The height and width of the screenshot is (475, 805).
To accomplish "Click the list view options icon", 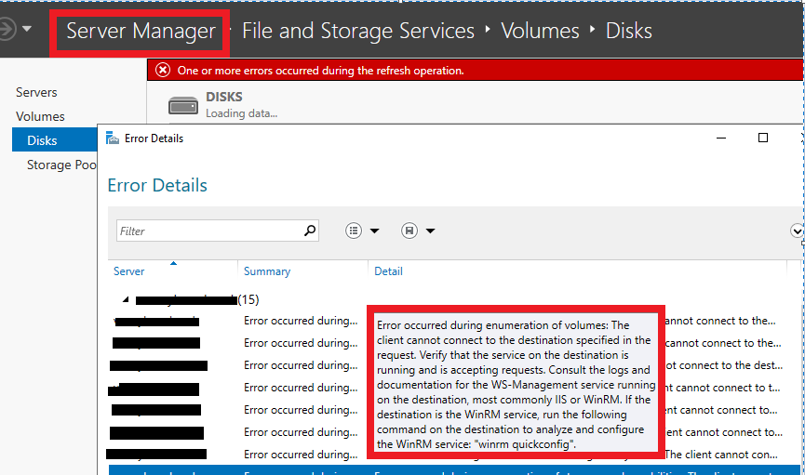I will [x=354, y=231].
